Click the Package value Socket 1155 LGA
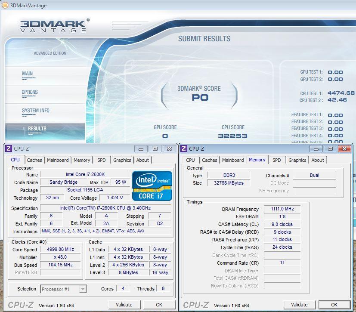Viewport: 356px width, 312px height. (x=85, y=190)
